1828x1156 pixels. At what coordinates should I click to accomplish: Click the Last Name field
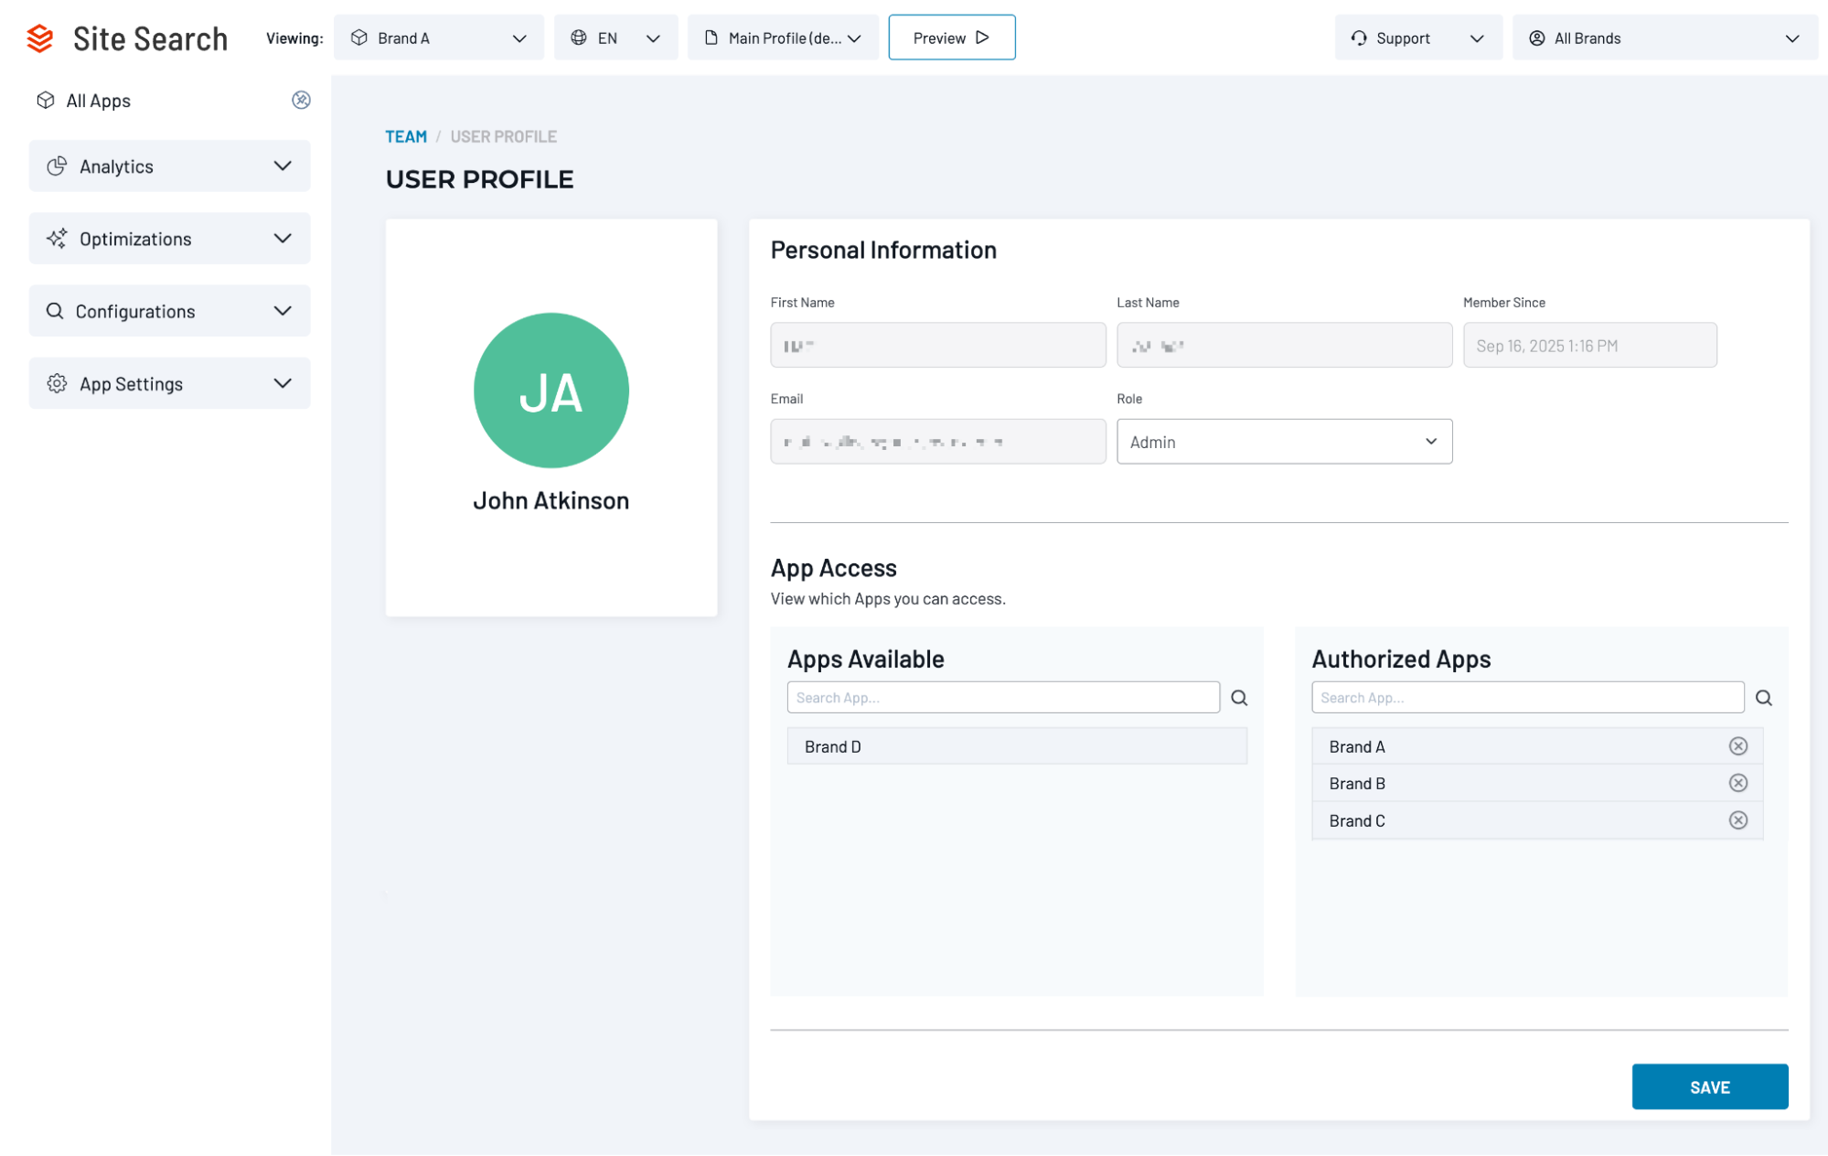coord(1285,345)
